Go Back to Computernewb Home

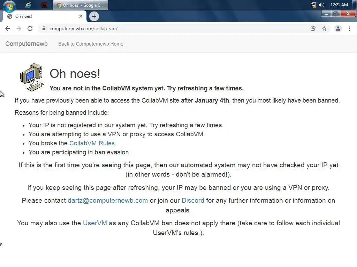click(91, 44)
